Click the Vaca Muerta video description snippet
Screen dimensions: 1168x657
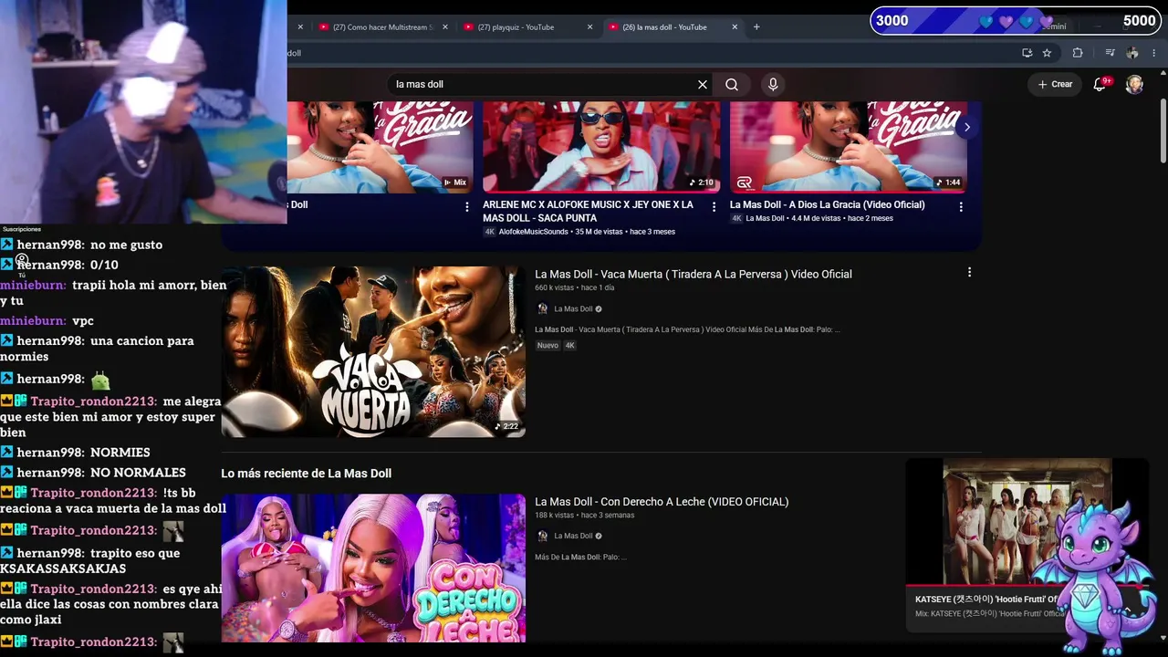(x=687, y=329)
